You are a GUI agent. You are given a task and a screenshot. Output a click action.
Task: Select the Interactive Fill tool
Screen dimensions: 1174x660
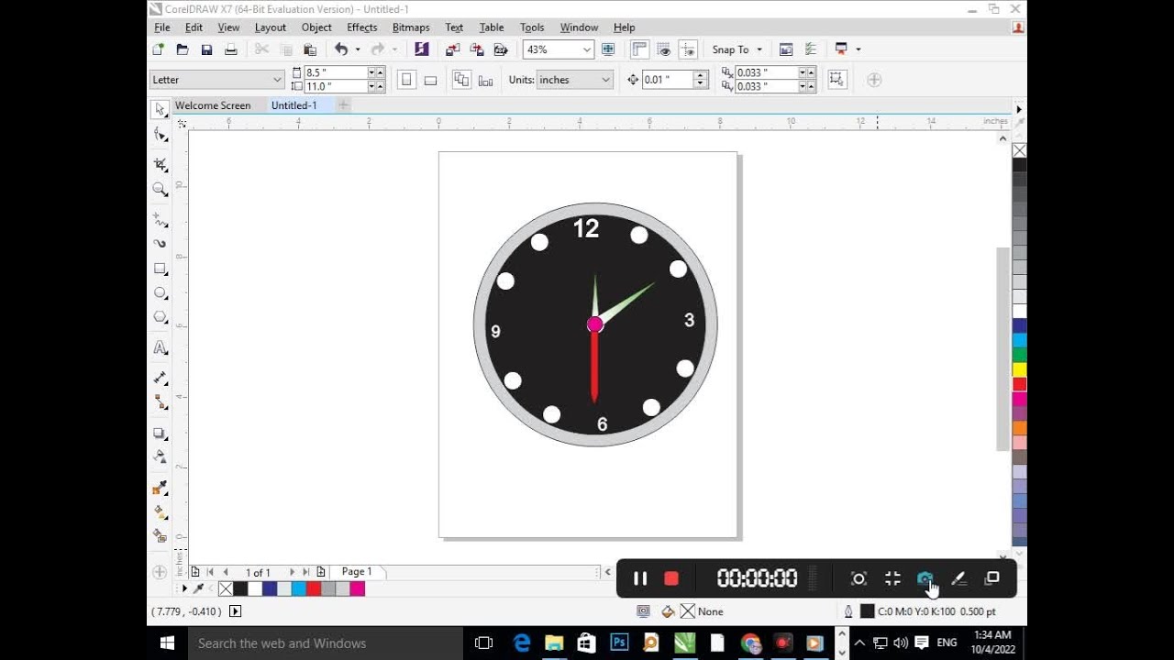pyautogui.click(x=161, y=511)
